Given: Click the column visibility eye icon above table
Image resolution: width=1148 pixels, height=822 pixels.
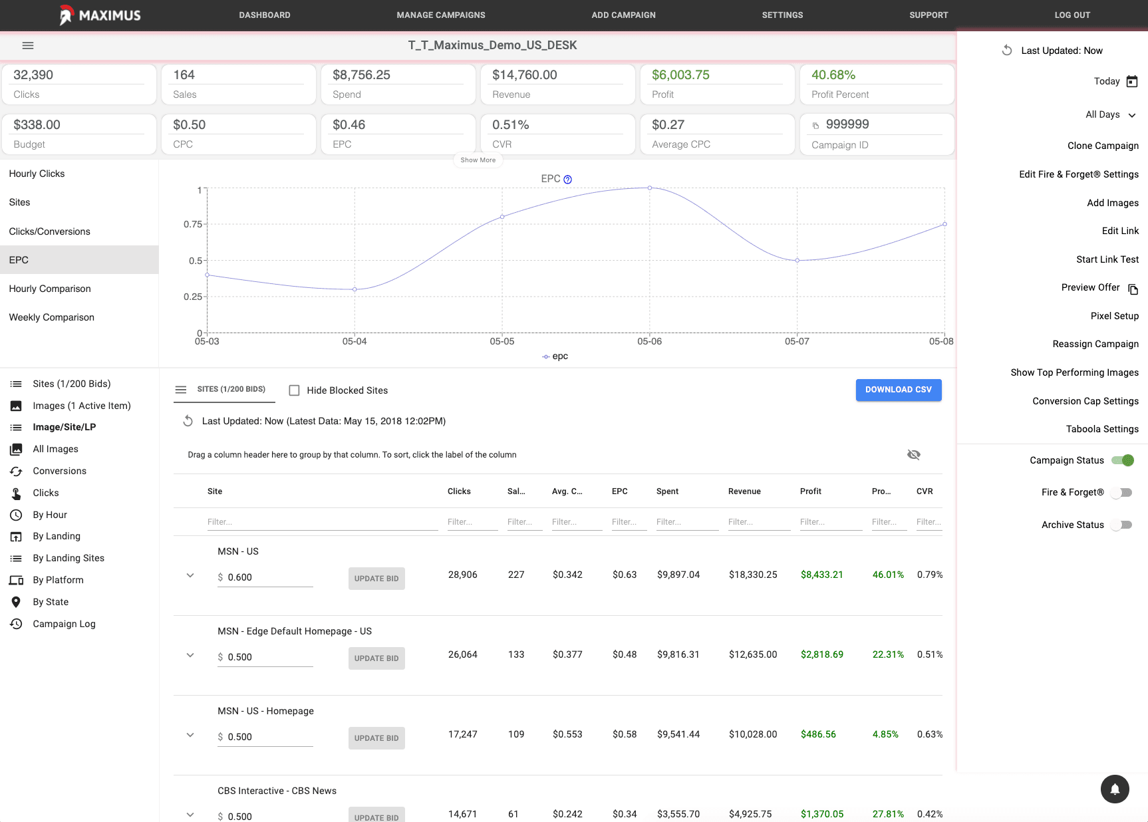Looking at the screenshot, I should 914,454.
